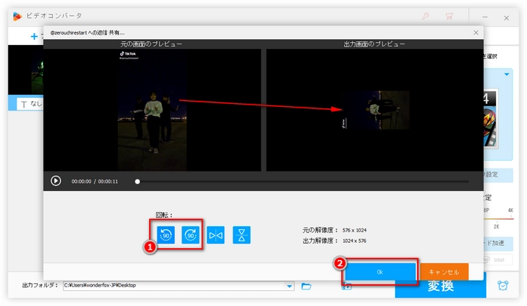Open the alarm clock scheduler

coord(502,286)
